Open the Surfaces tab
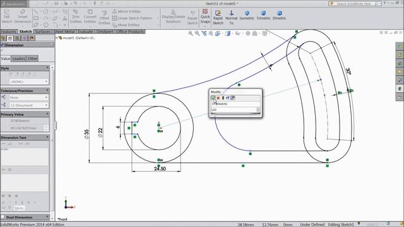 42,32
